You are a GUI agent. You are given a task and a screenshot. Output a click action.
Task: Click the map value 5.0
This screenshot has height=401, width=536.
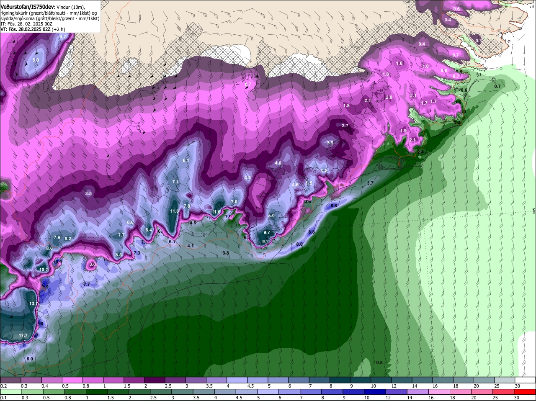click(36, 60)
